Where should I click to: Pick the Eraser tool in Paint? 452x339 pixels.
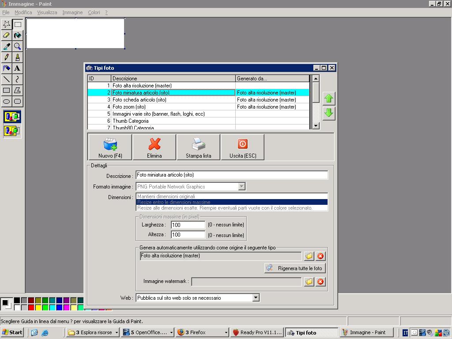(x=7, y=35)
